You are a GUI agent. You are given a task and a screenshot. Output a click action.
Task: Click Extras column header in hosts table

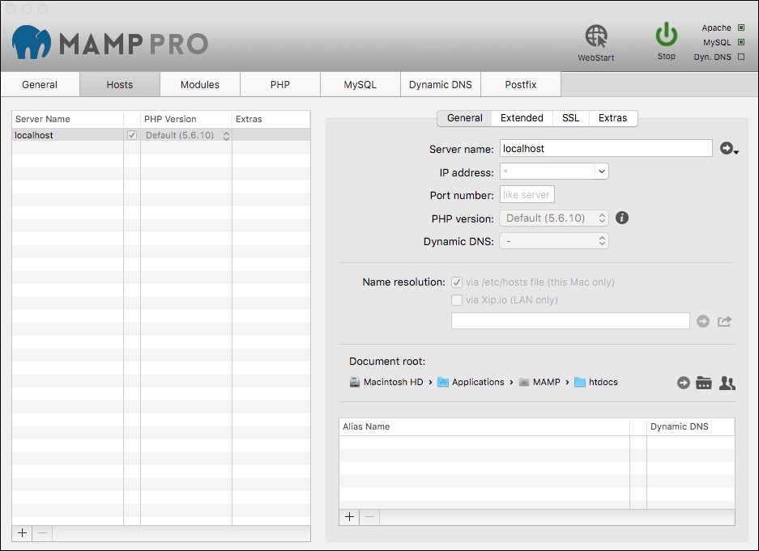[x=271, y=119]
